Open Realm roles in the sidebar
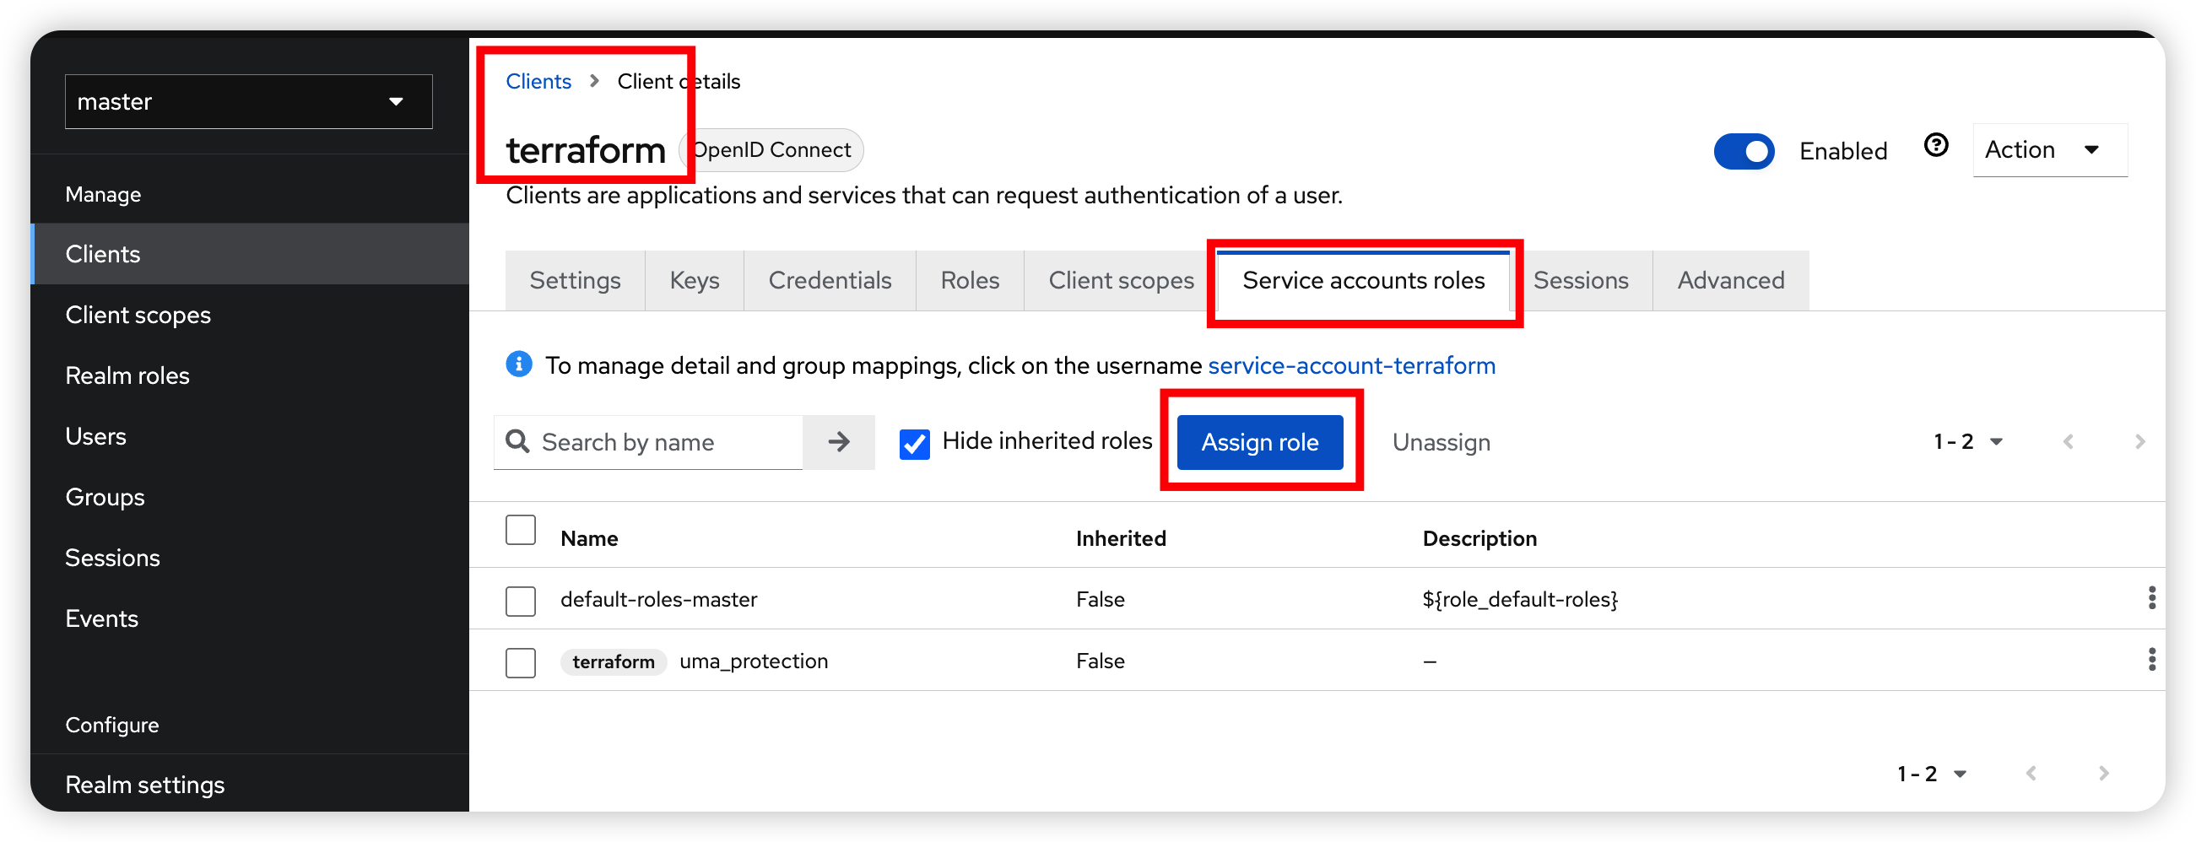 [x=249, y=375]
